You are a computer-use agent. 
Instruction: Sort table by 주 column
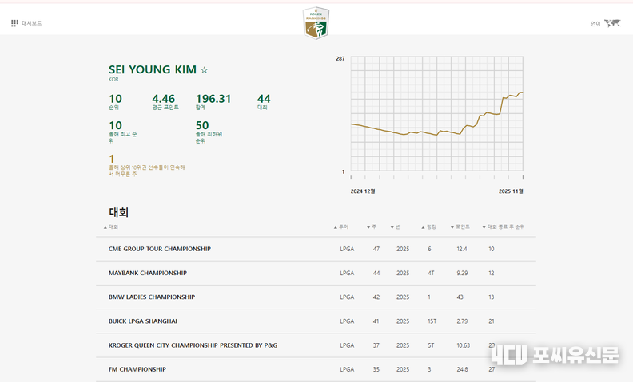pos(375,227)
